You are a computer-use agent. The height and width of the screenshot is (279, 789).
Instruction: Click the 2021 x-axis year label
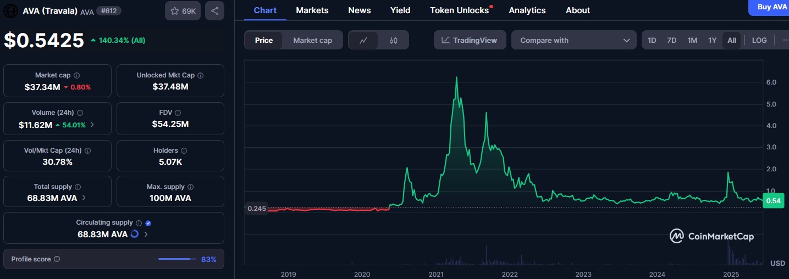tap(436, 274)
